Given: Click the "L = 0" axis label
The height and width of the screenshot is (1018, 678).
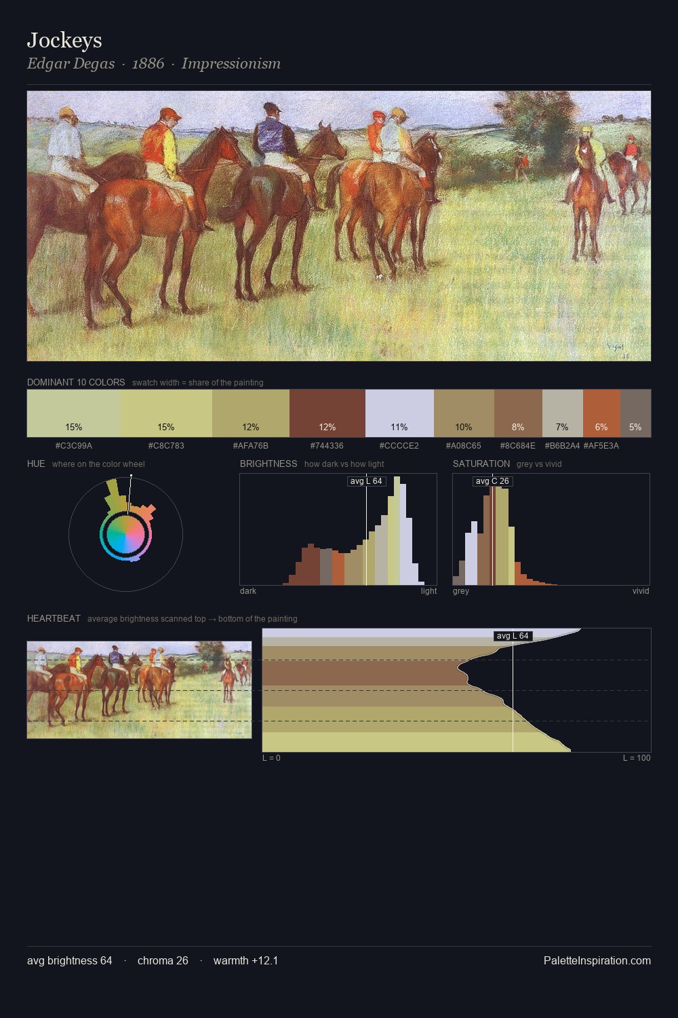Looking at the screenshot, I should coord(271,758).
